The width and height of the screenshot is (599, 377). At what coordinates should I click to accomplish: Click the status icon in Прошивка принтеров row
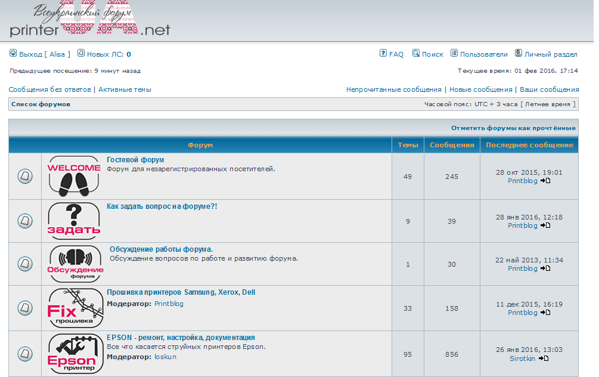(25, 308)
